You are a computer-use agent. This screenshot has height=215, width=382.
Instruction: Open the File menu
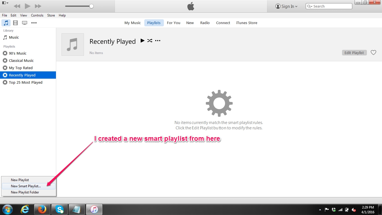[x=4, y=15]
